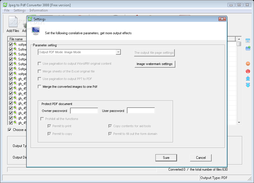Toggle Merge sheets of the Excel file

[39, 71]
